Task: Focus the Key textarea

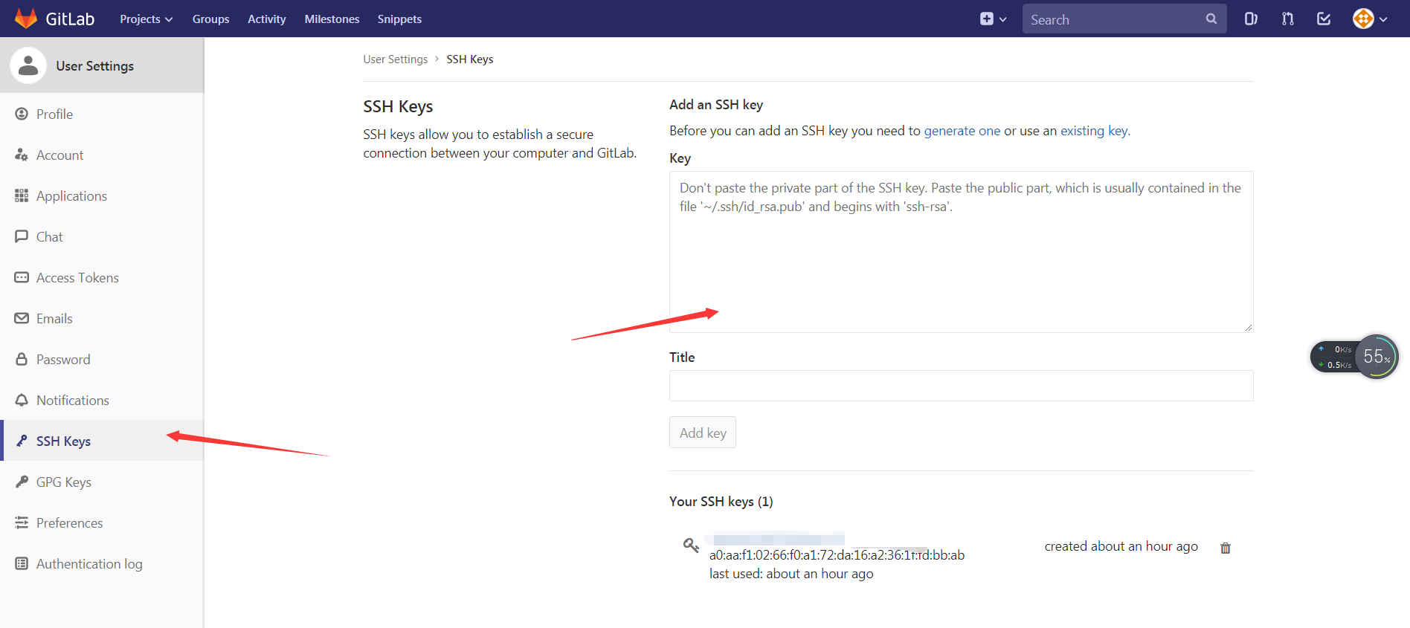Action: tap(962, 252)
